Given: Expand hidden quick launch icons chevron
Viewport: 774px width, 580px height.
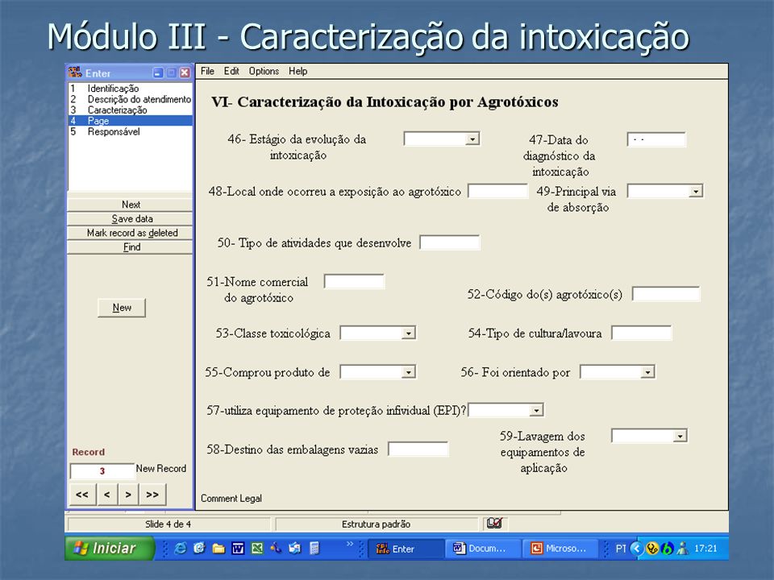Looking at the screenshot, I should (x=349, y=544).
